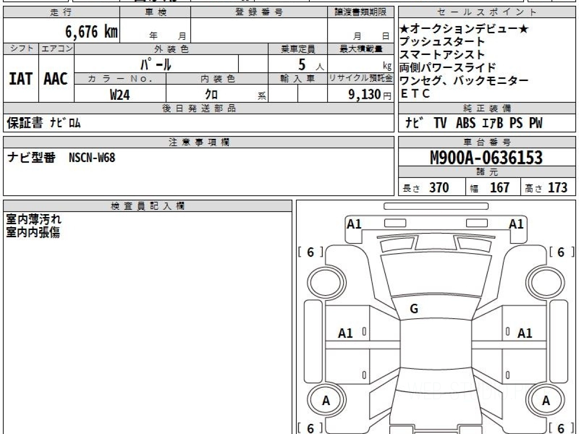The width and height of the screenshot is (579, 434).
Task: Select the A1 mark on the right door
Action: tap(524, 333)
